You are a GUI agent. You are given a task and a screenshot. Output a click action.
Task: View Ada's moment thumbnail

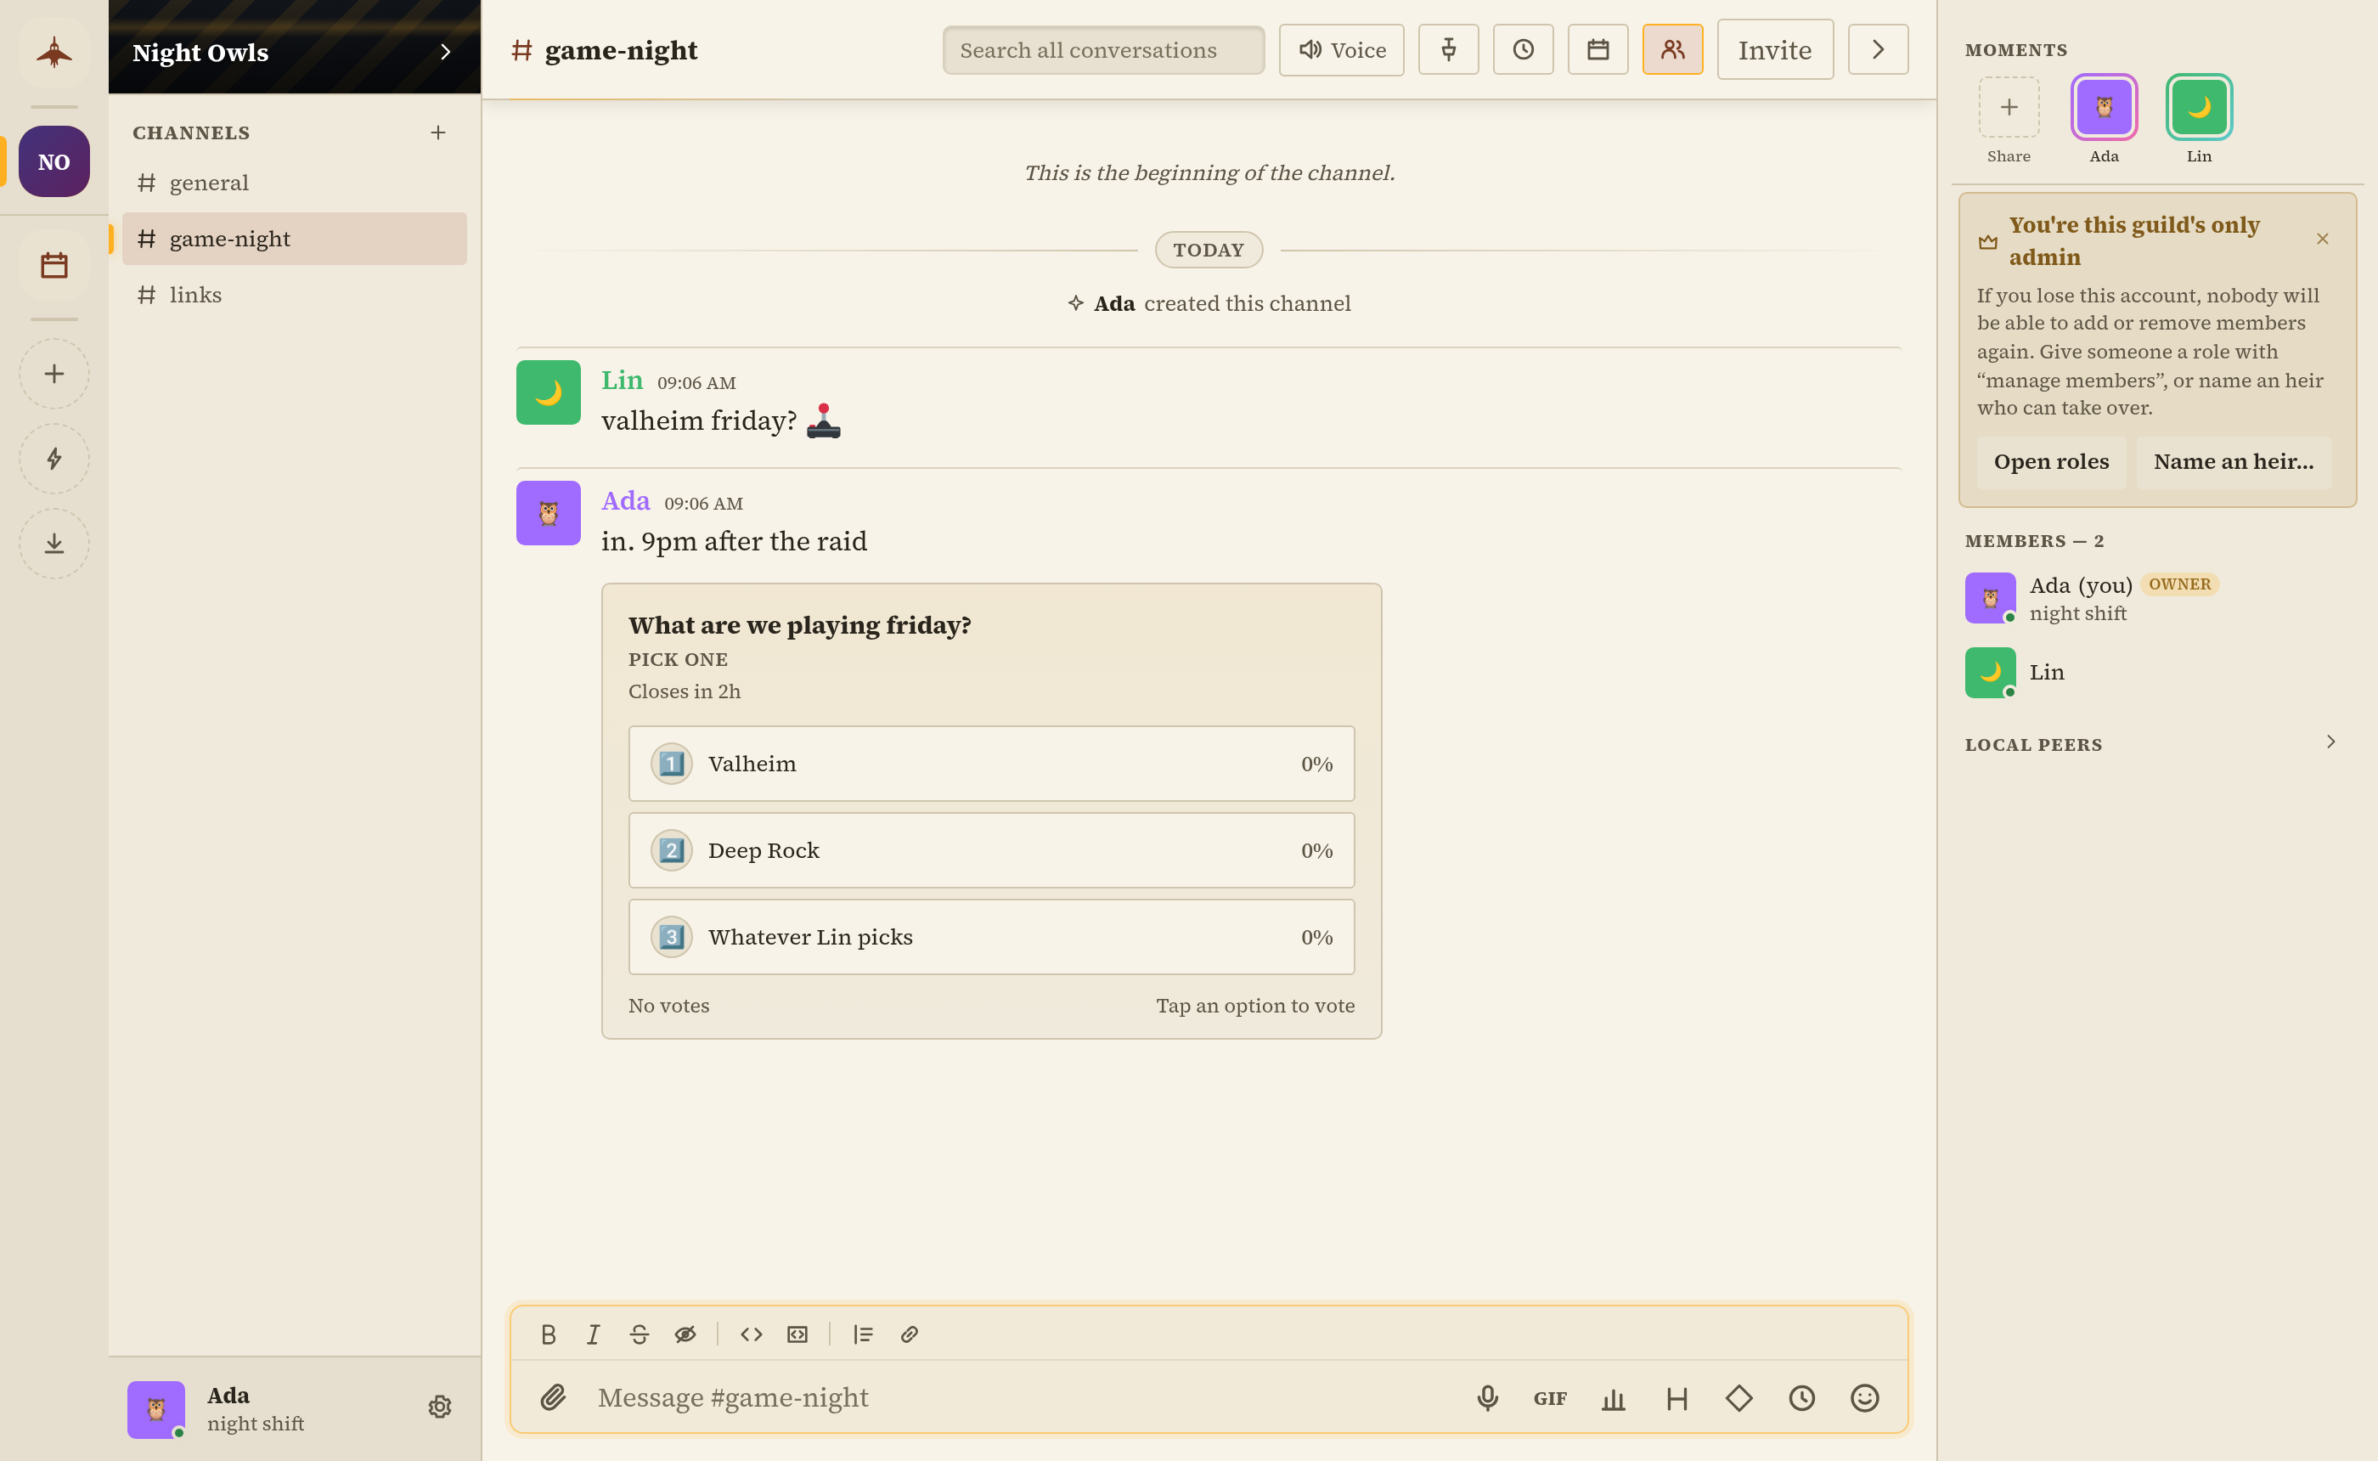pyautogui.click(x=2104, y=106)
